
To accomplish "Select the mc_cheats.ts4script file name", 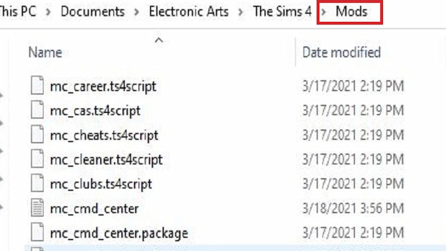I will tap(104, 135).
